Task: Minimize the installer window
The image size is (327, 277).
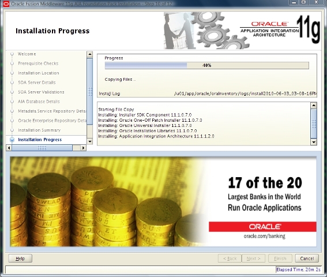Action: (294, 2)
